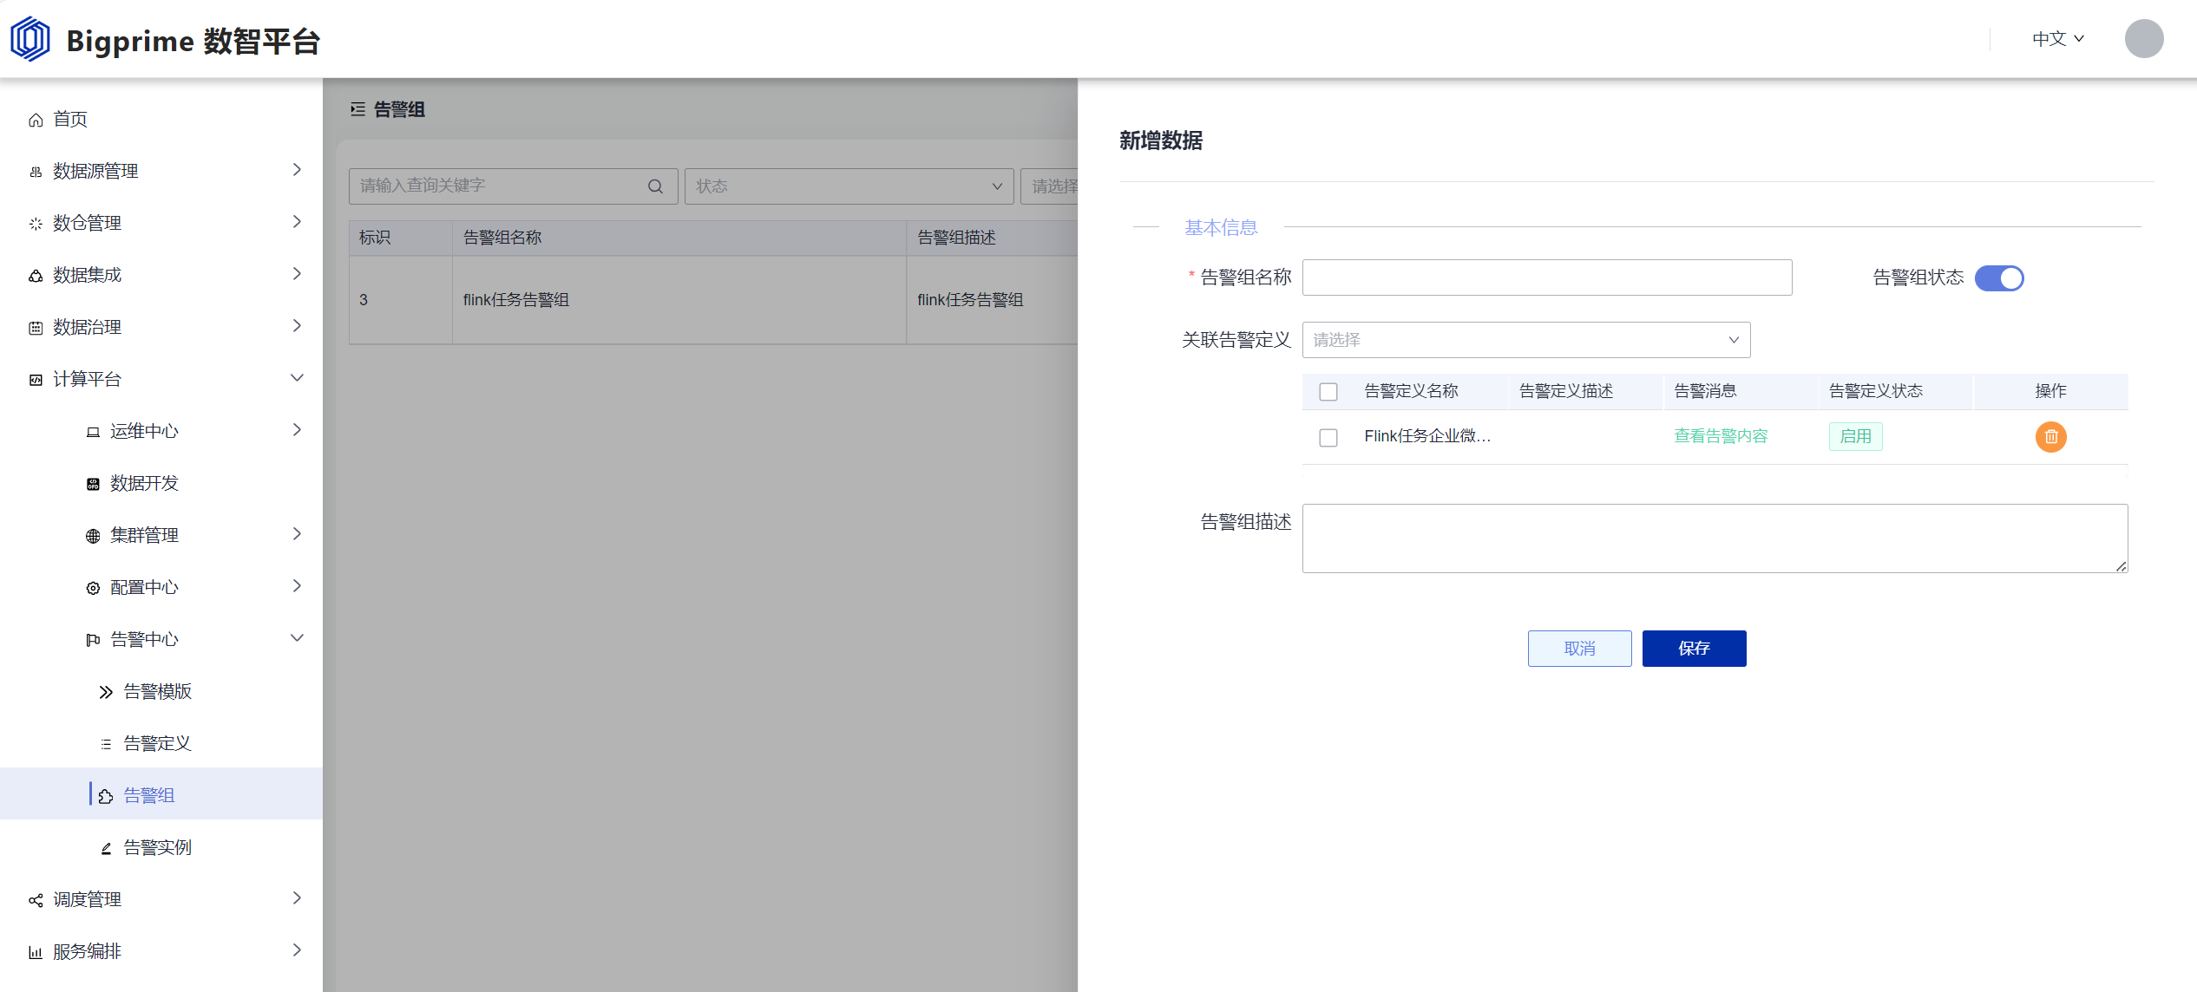Click the 请输入查询关键字 search field
This screenshot has width=2197, height=992.
(513, 186)
